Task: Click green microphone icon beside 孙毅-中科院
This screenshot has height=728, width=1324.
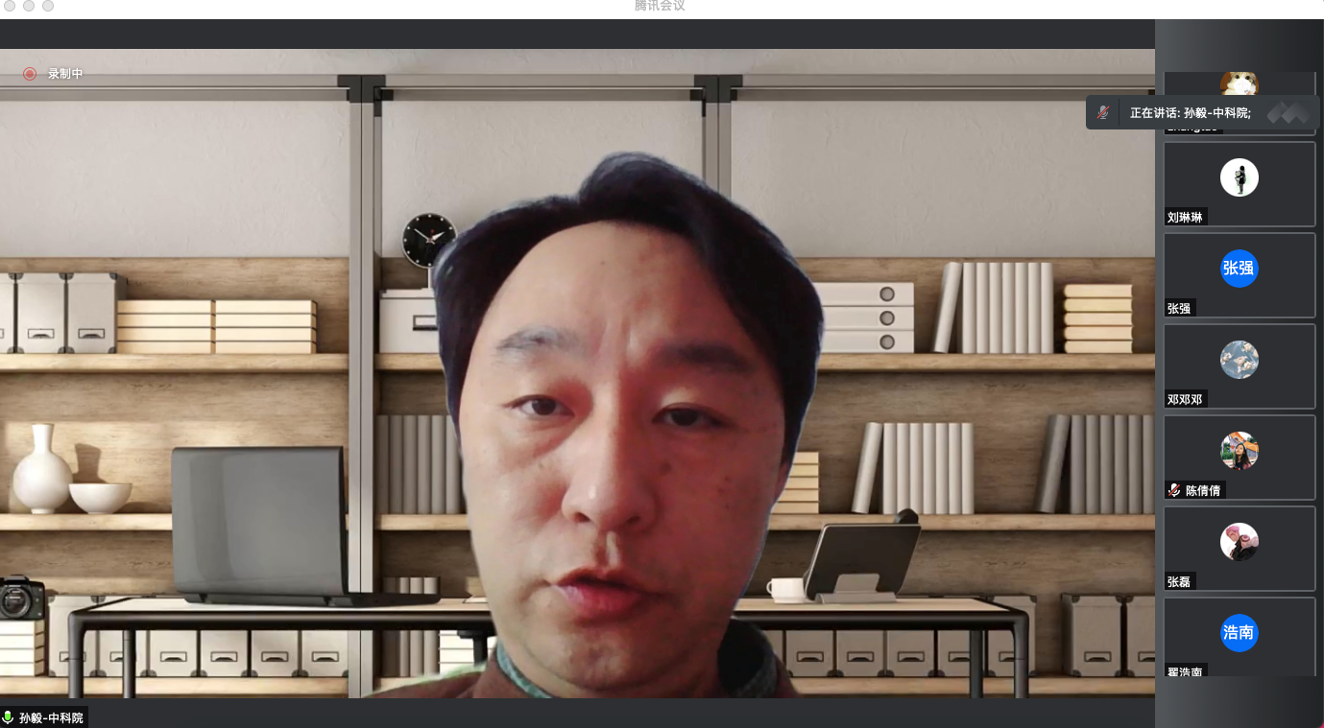Action: point(9,717)
